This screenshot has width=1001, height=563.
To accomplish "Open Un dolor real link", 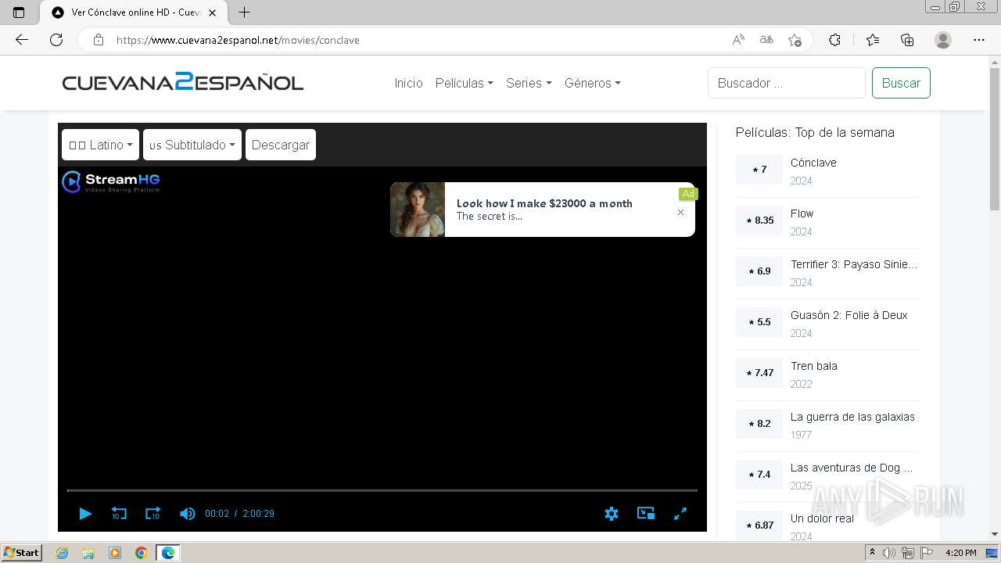I will tap(822, 518).
